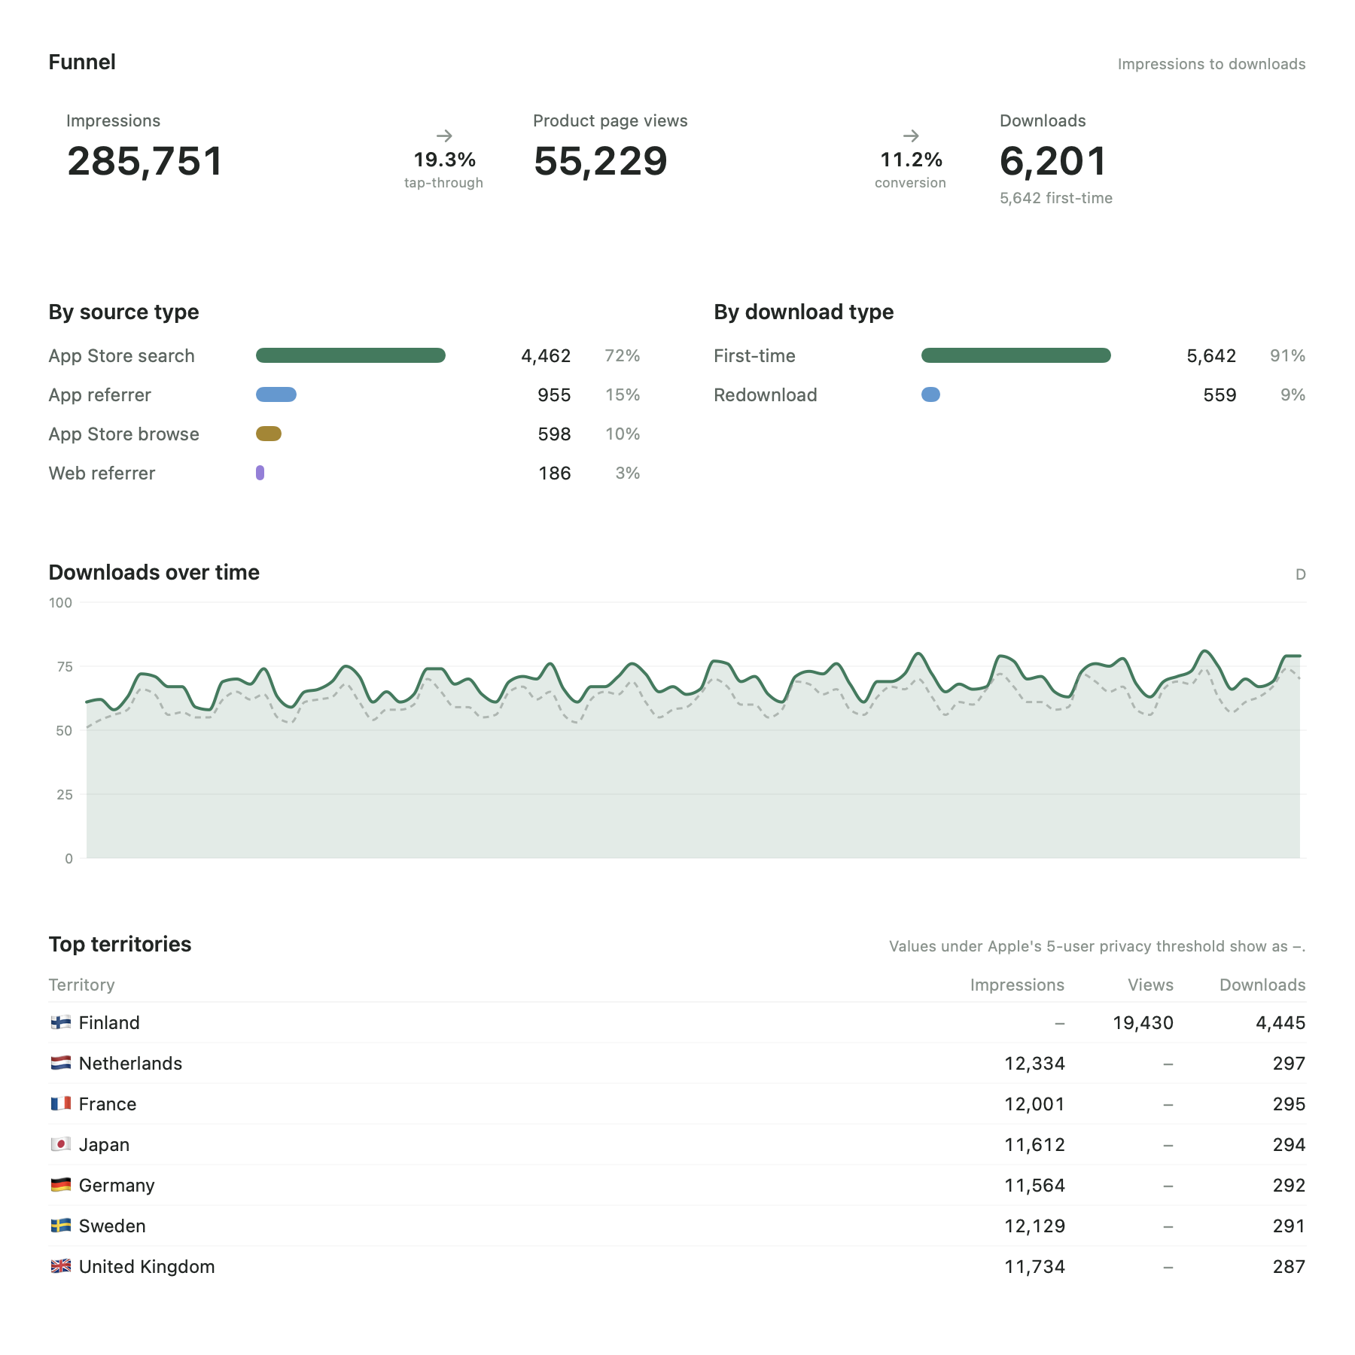Click the Impressions to downloads caption

coord(1211,64)
